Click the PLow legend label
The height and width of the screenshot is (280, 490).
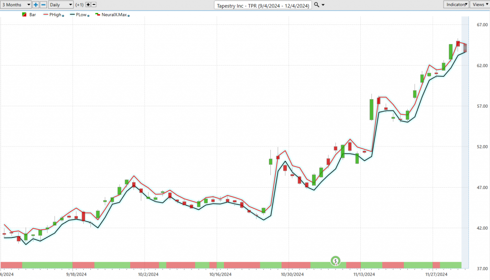81,15
